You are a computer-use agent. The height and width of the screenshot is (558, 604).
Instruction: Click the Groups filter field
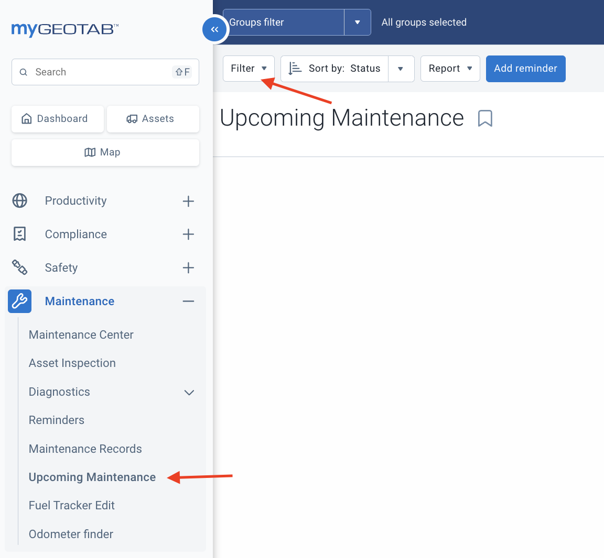click(x=283, y=23)
